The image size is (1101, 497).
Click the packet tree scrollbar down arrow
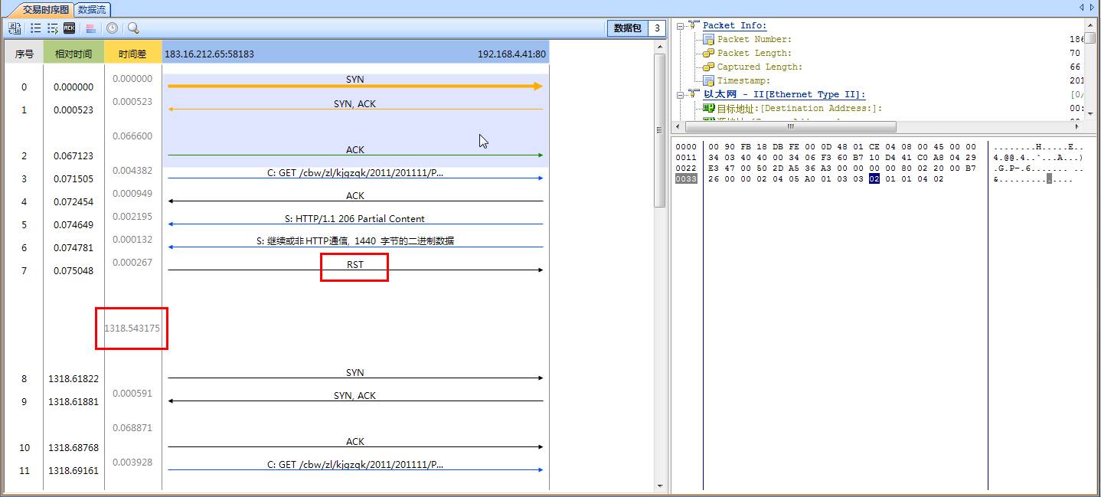(x=1092, y=114)
